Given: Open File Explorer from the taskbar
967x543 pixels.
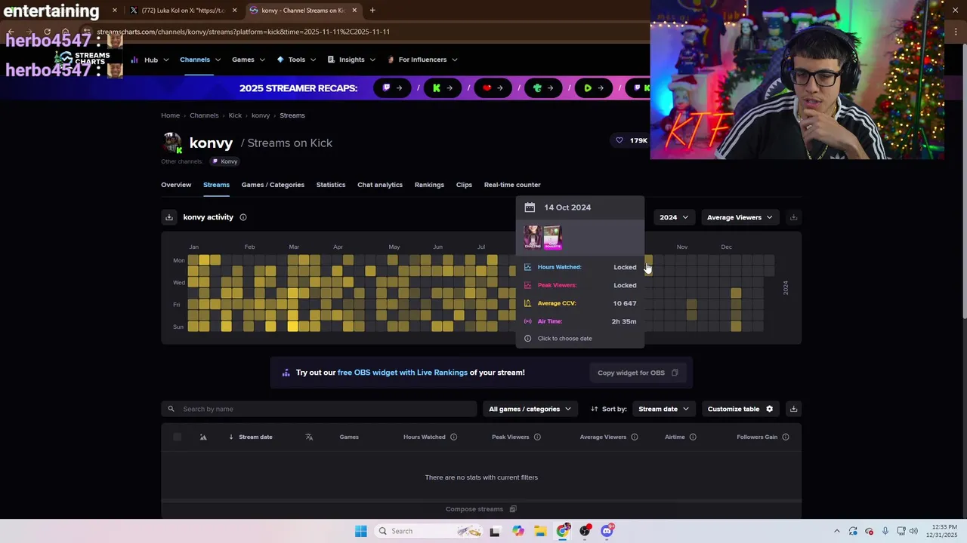Looking at the screenshot, I should click(x=540, y=531).
